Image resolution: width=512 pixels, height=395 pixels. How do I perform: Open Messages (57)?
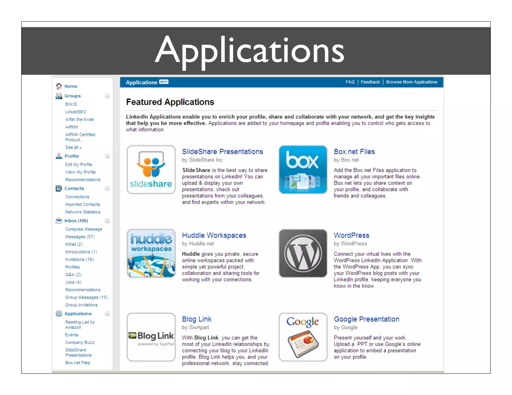[x=80, y=237]
